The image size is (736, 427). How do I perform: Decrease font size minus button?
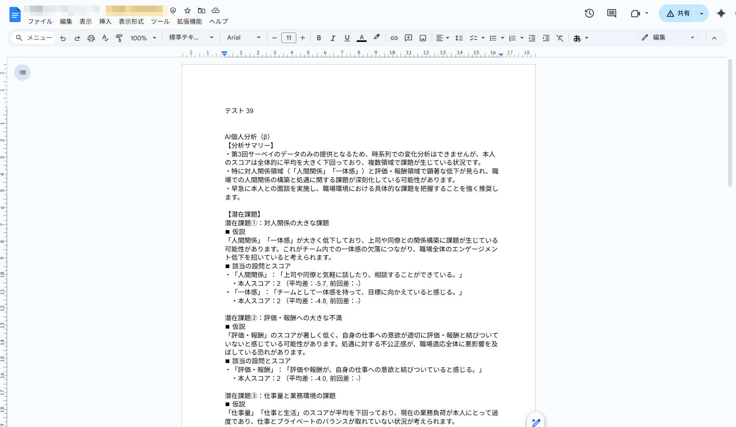[x=274, y=38]
